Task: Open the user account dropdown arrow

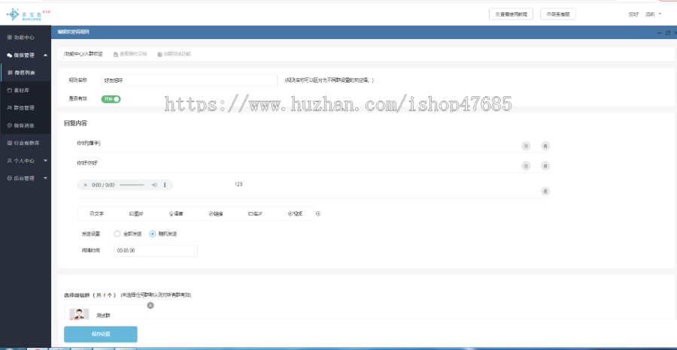Action: 660,14
